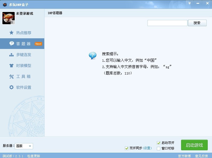The image size is (212, 158).
Task: Open the 设置 link for 双开同步
Action: coord(147,148)
